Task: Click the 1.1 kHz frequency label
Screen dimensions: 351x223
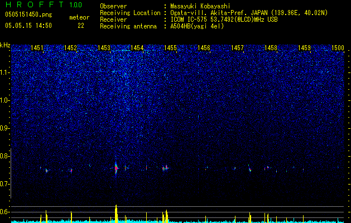Action: point(4,72)
